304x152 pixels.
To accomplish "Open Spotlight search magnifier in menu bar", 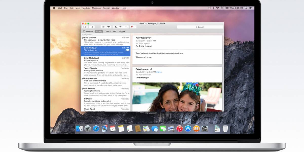I will [245, 8].
